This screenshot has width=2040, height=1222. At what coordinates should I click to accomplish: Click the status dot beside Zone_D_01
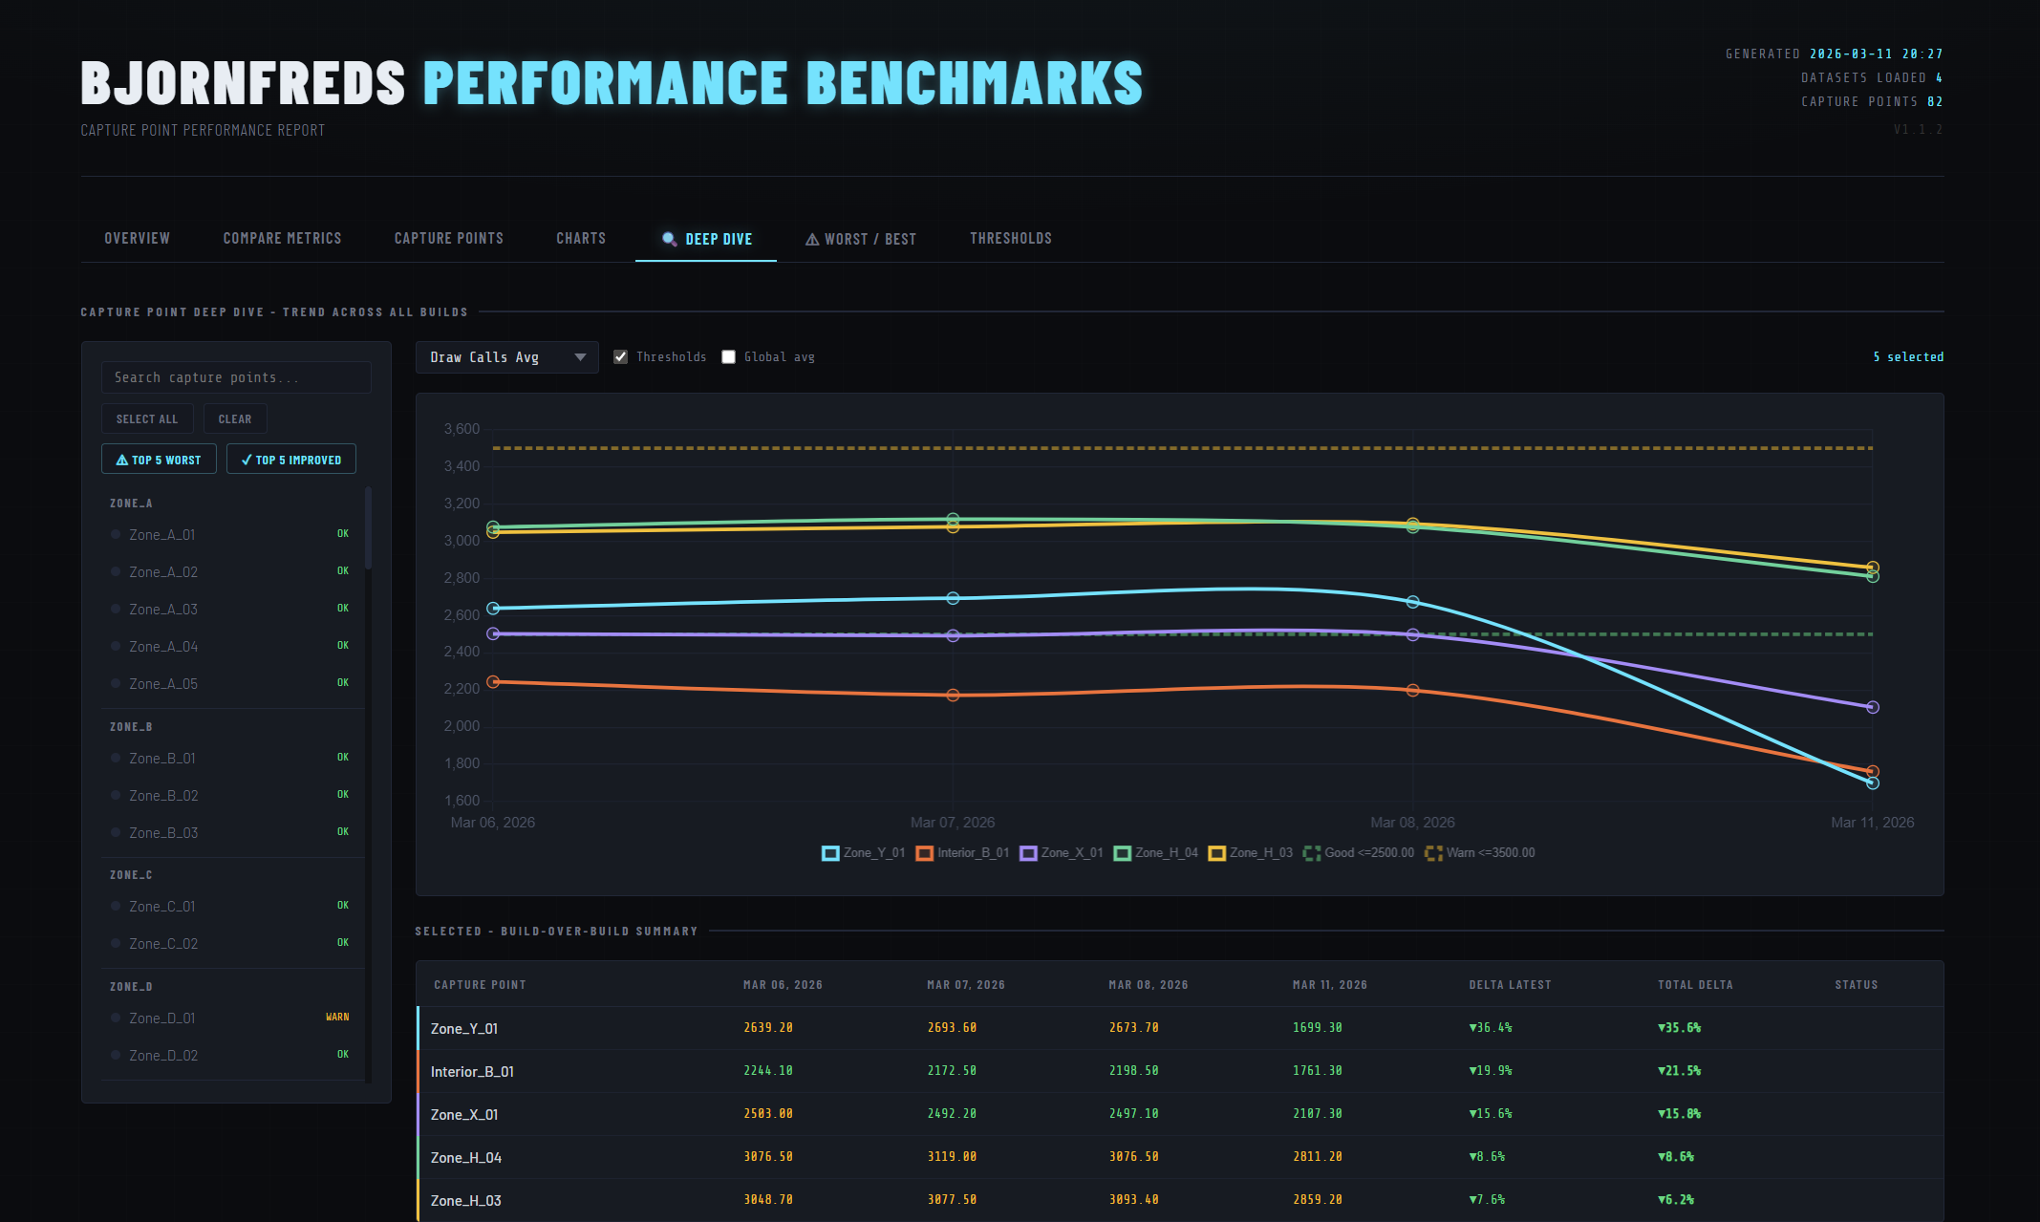(x=117, y=1018)
